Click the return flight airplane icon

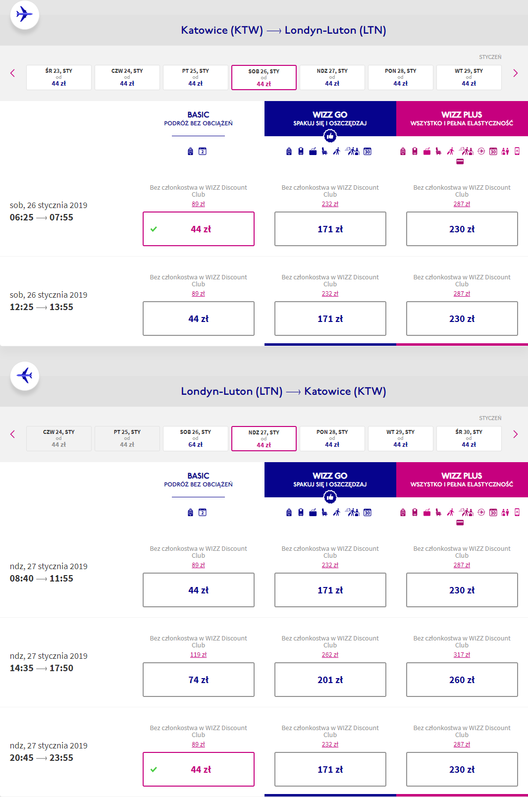coord(24,375)
